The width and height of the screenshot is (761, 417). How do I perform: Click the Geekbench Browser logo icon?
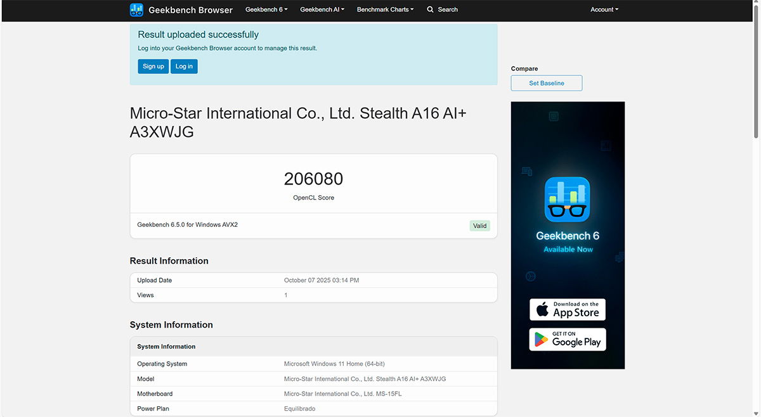136,10
